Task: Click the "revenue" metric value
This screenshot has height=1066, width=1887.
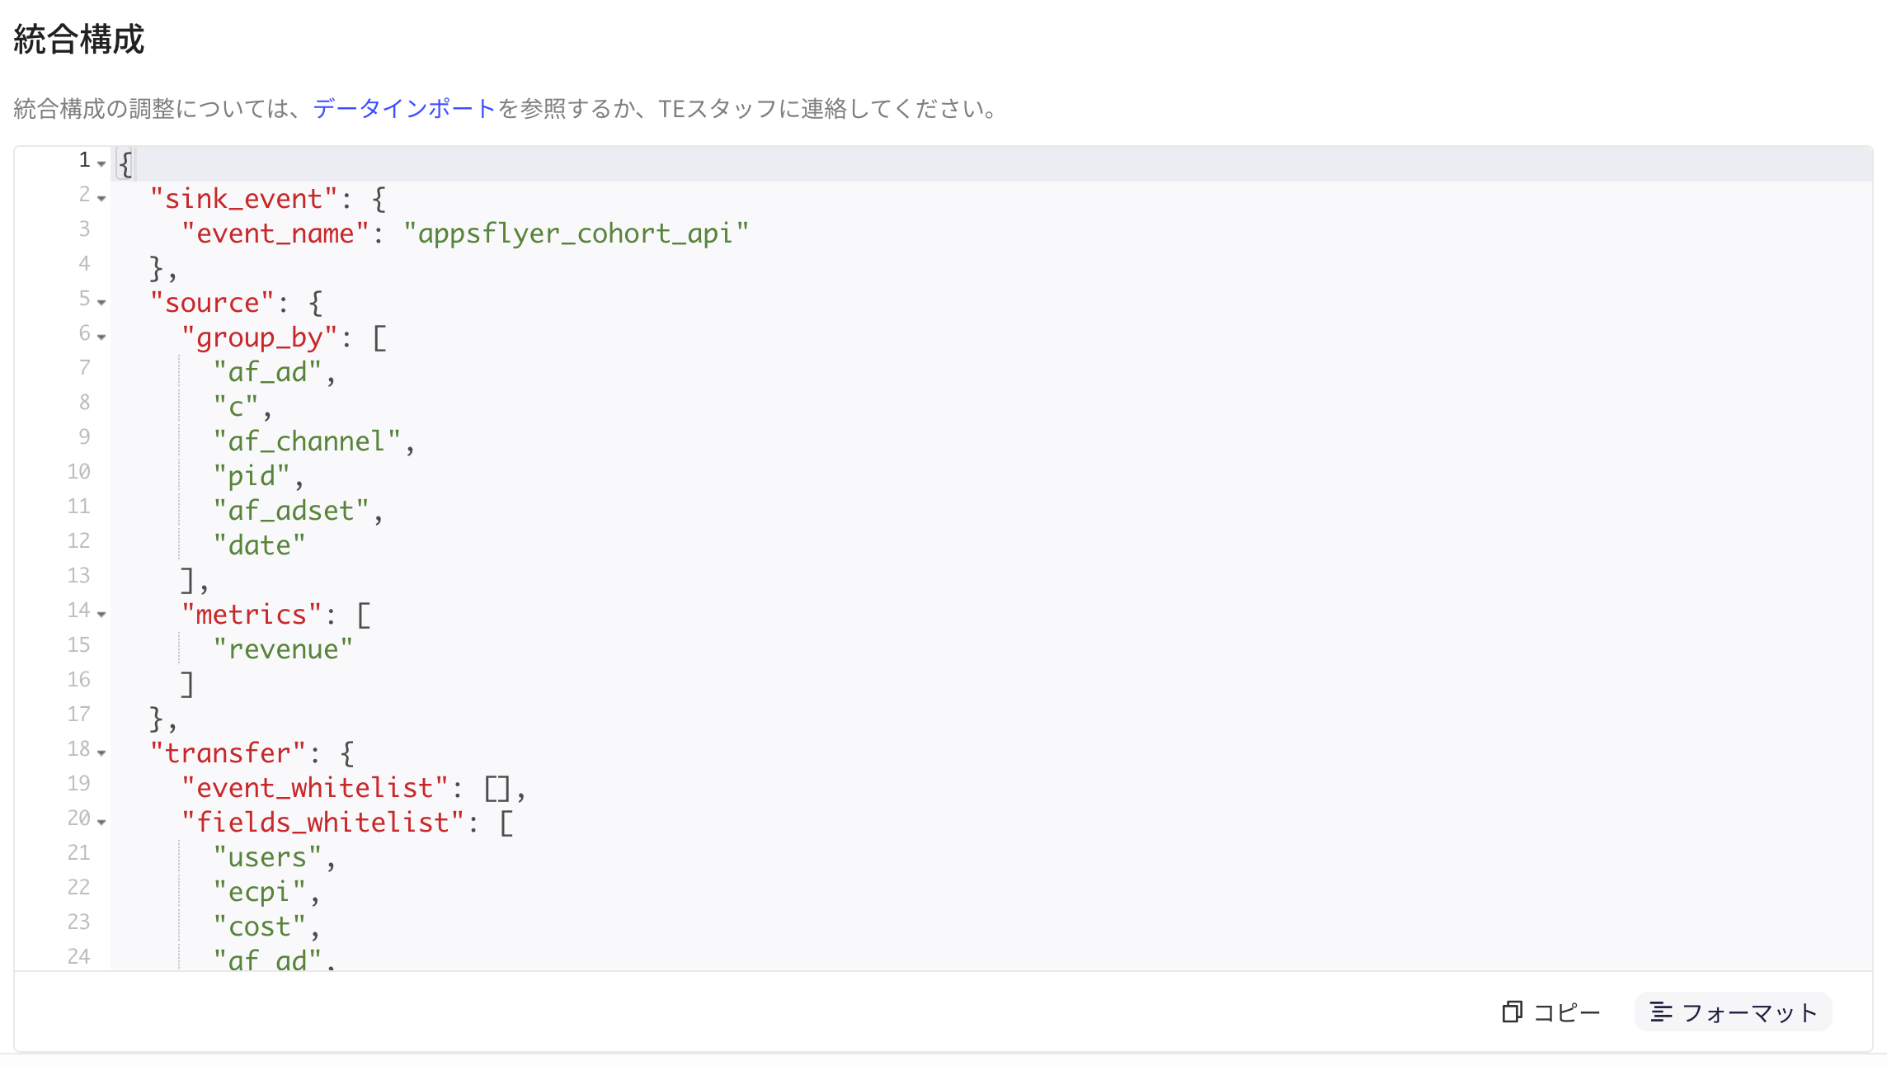Action: [283, 649]
